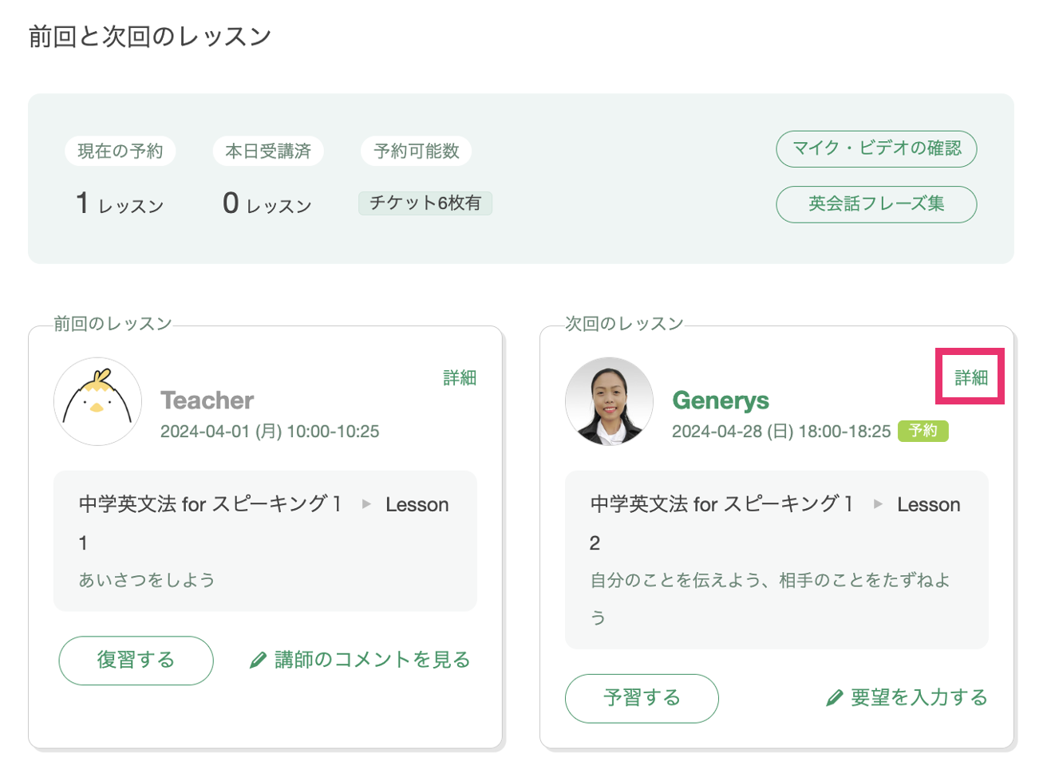Screen dimensions: 1047x777
Task: Open 詳細 link in 次回のレッスン card
Action: [x=971, y=378]
